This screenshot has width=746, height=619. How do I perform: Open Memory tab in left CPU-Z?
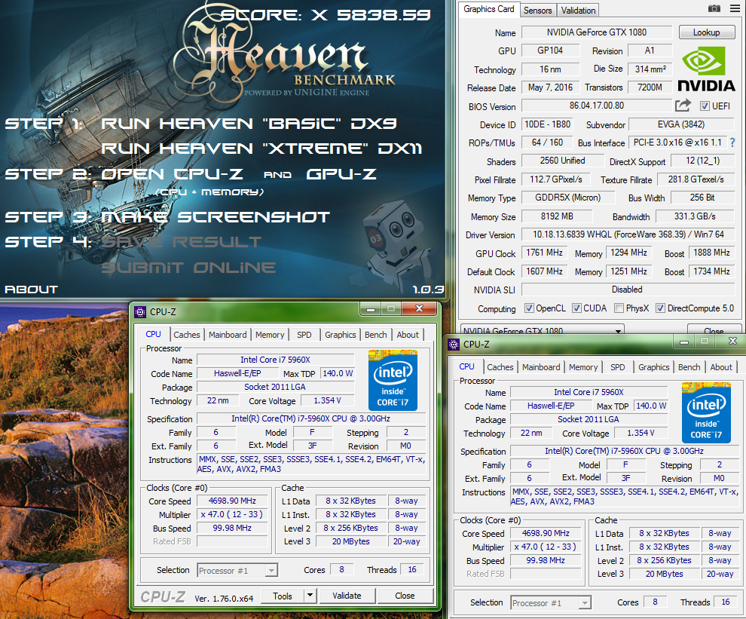[x=270, y=335]
